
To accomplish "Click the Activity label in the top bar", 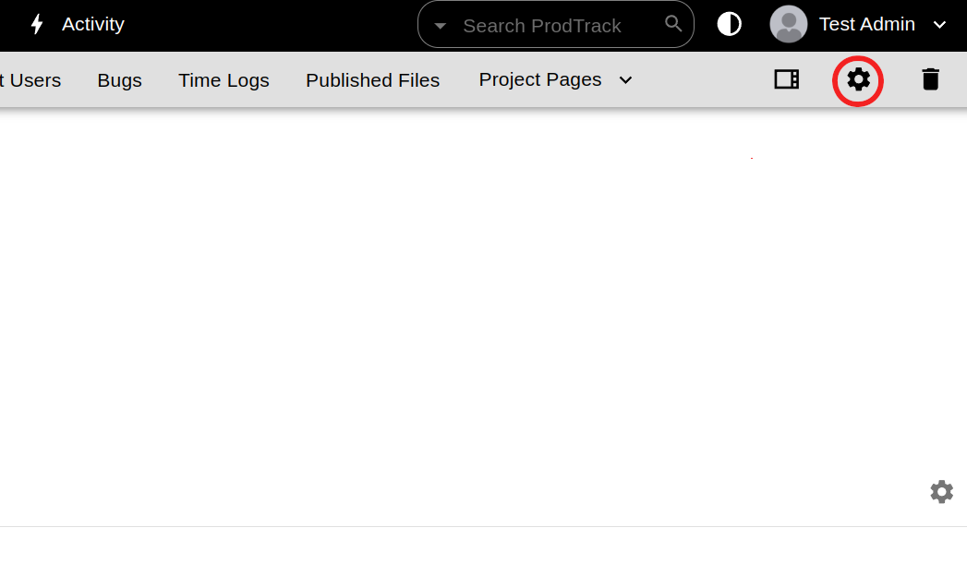I will (x=92, y=24).
